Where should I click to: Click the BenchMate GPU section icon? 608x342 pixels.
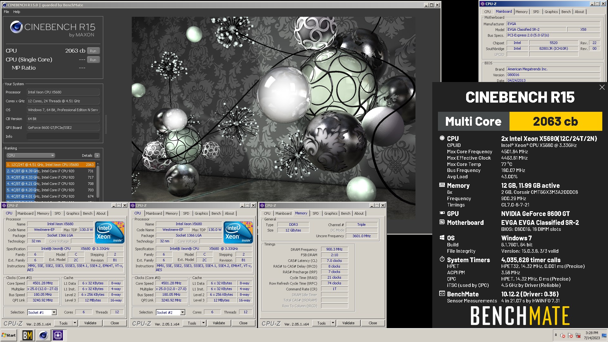pyautogui.click(x=442, y=213)
